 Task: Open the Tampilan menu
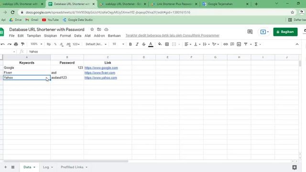pyautogui.click(x=34, y=36)
